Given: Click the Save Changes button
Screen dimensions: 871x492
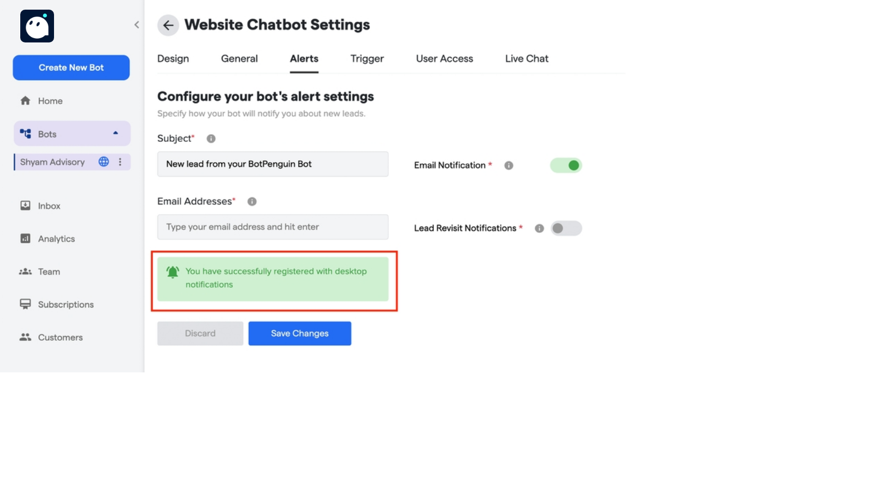Looking at the screenshot, I should click(x=299, y=333).
